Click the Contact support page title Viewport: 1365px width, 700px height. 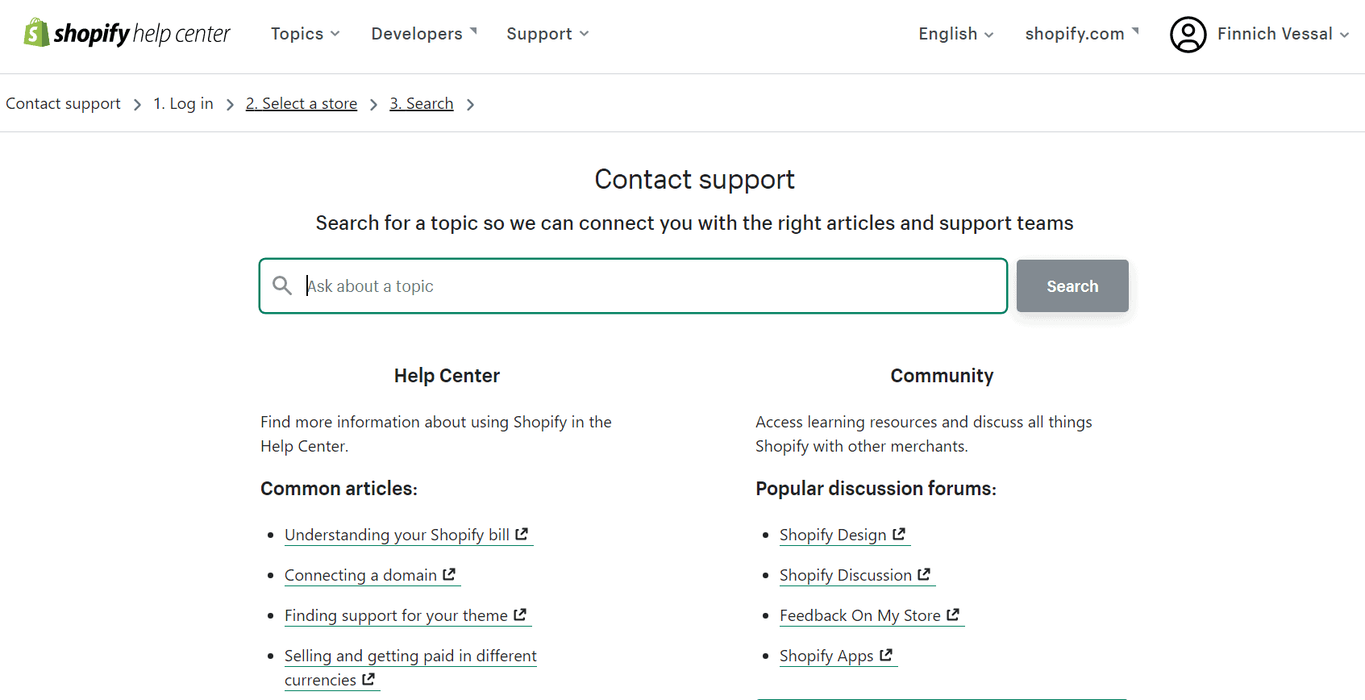tap(694, 179)
